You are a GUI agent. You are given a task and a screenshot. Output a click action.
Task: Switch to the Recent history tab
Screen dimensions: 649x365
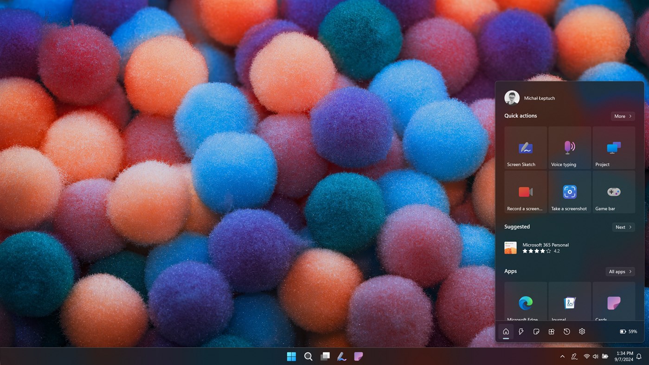[x=566, y=331]
